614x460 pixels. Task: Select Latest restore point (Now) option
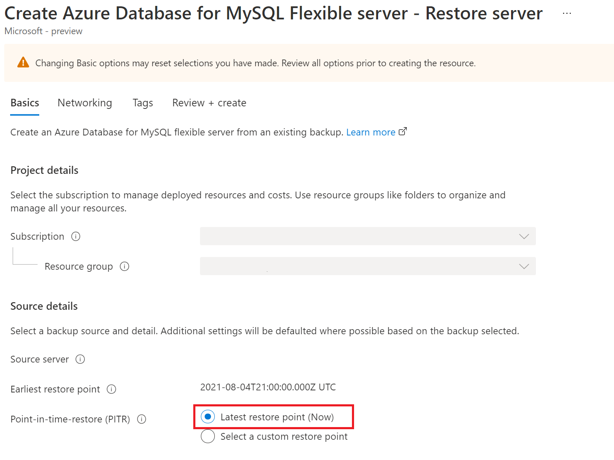click(x=208, y=417)
